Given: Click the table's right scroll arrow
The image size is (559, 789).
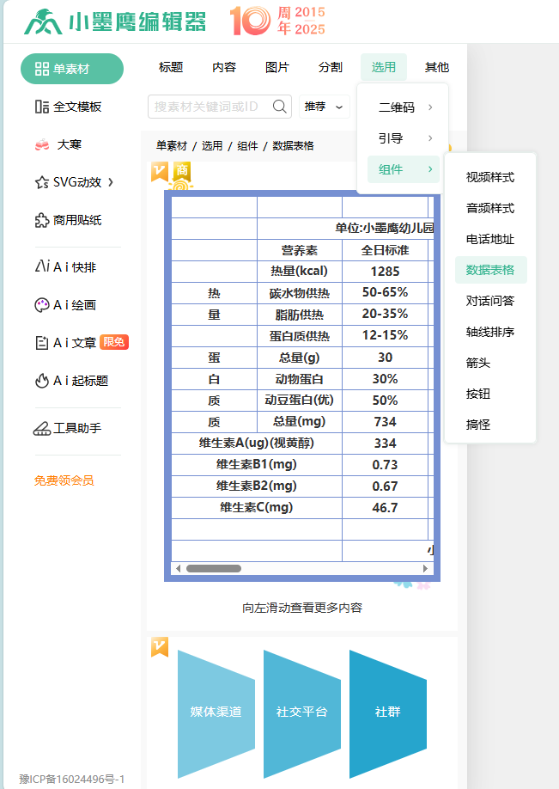Looking at the screenshot, I should point(425,569).
